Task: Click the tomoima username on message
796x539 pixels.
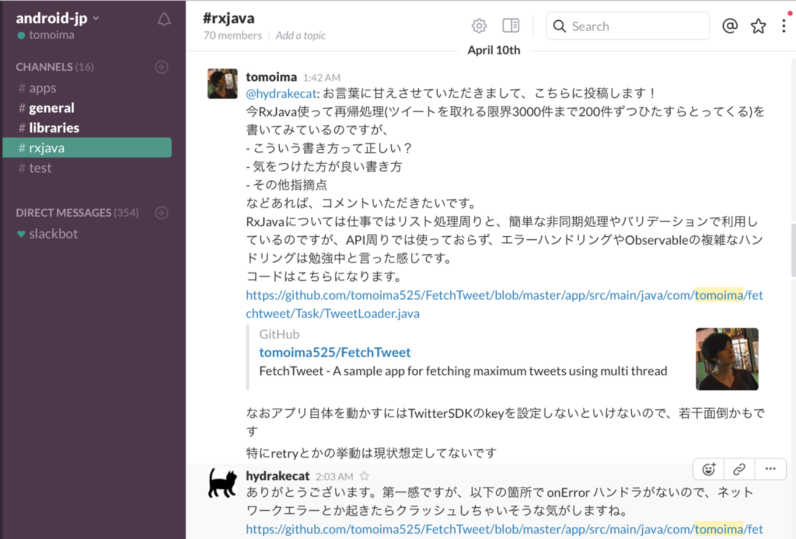Action: point(271,76)
